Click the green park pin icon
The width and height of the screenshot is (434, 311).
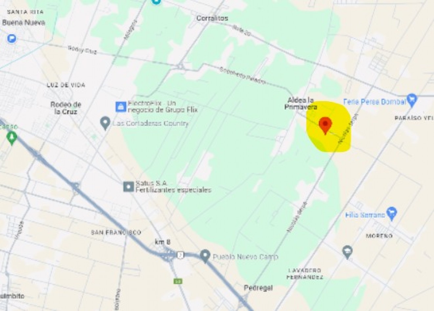click(12, 138)
